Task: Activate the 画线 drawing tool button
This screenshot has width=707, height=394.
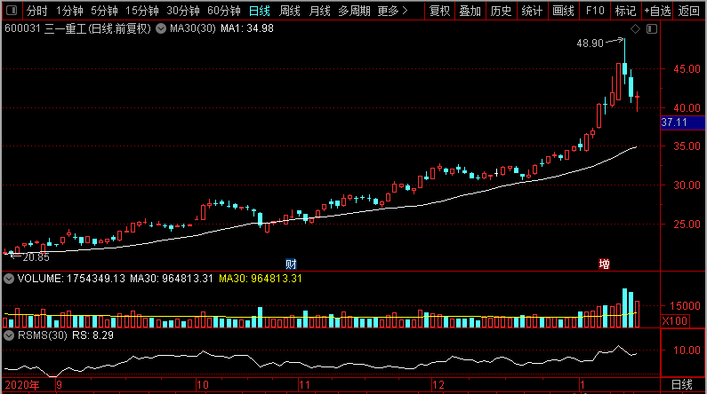Action: [563, 11]
